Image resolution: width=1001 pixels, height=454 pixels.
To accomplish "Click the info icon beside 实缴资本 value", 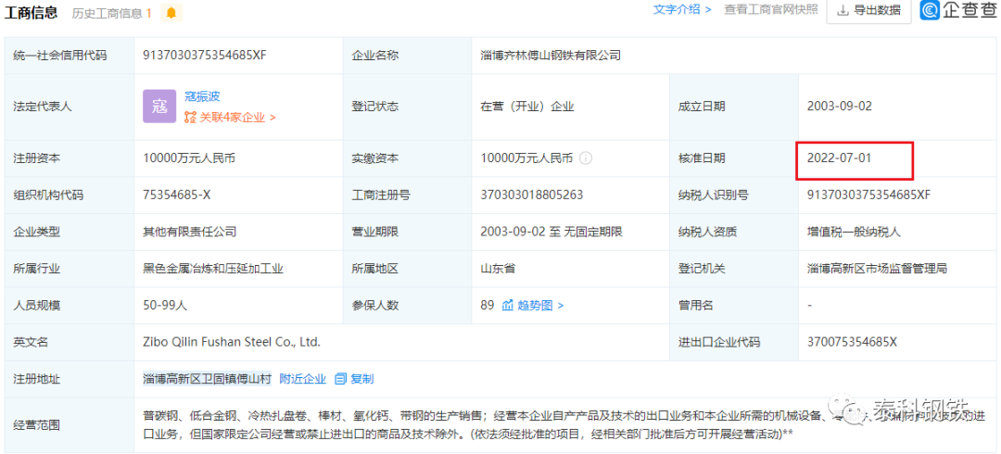I will 586,158.
